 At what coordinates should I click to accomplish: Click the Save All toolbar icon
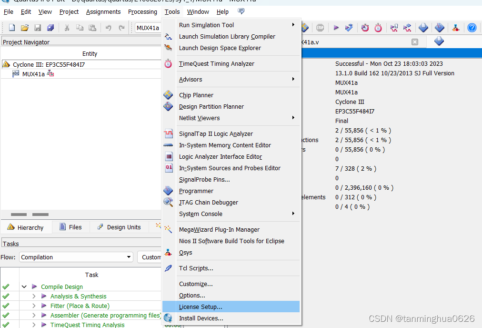(x=50, y=28)
